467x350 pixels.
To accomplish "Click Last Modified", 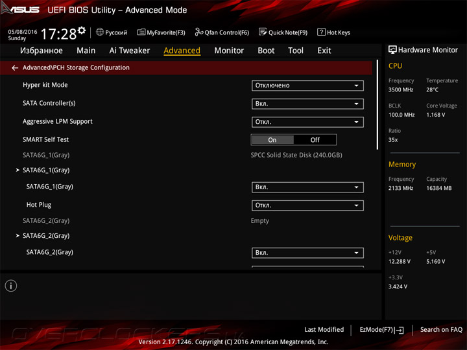I will click(x=324, y=330).
